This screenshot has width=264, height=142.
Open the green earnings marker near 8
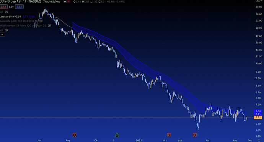[117, 135]
